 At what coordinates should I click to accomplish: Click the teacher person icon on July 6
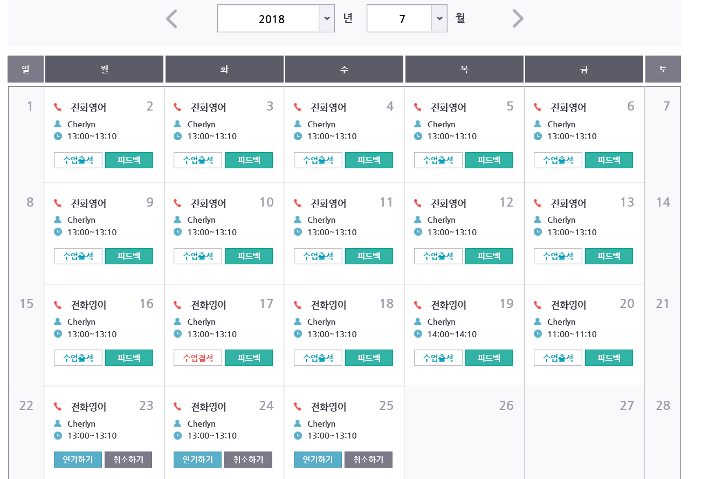[x=538, y=124]
